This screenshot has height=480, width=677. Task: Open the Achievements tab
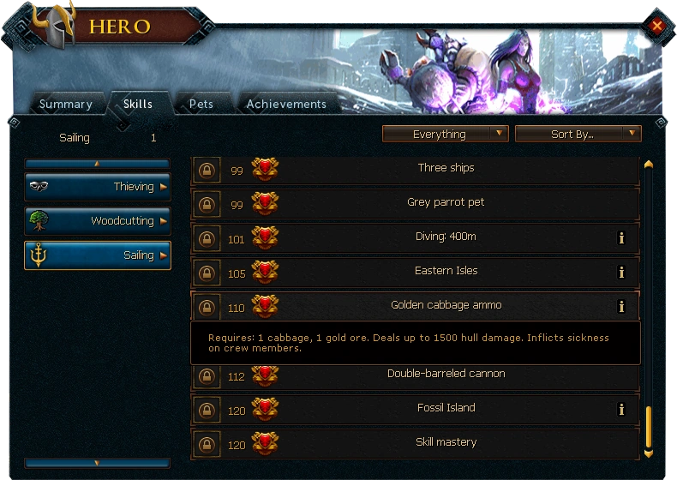tap(286, 104)
